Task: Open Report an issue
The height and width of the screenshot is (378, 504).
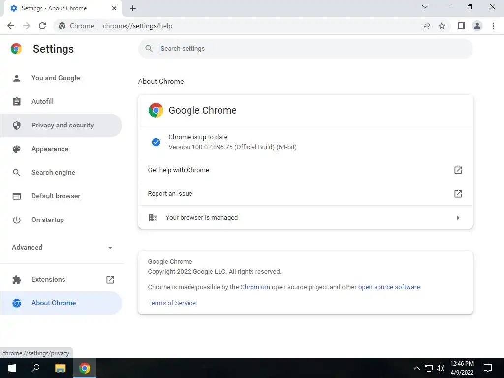Action: (305, 194)
